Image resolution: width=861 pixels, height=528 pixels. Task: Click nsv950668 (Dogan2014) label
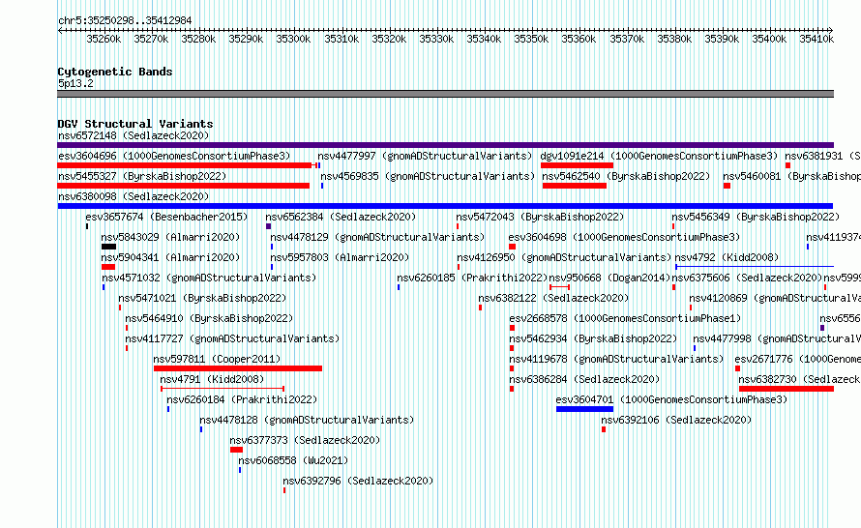click(x=609, y=278)
